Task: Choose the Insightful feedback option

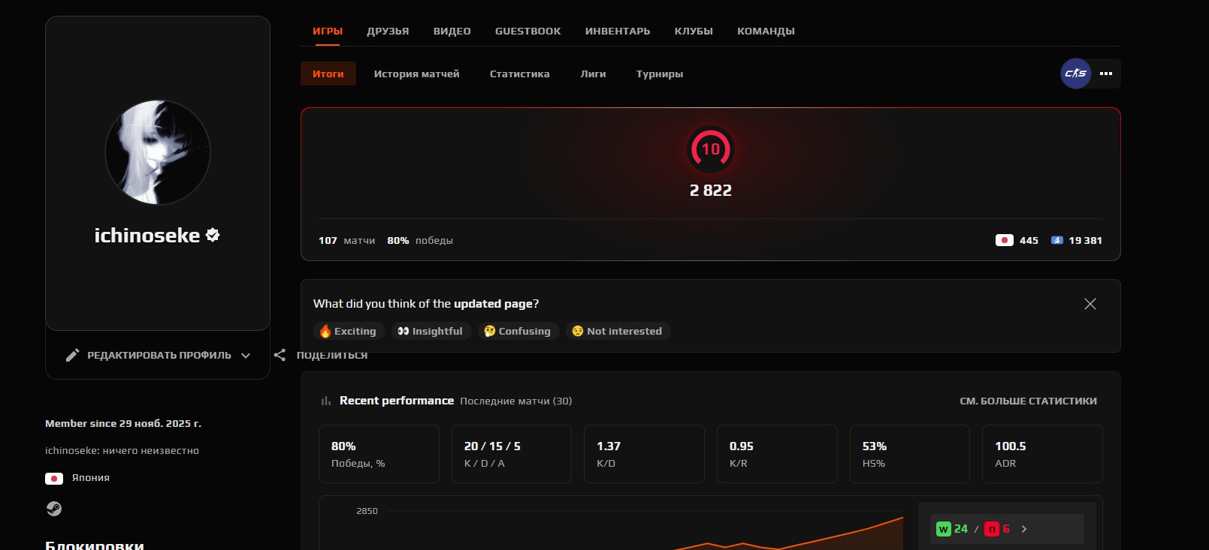Action: 431,331
